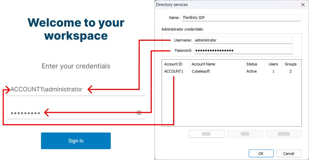Select the ACCOUNT1 row in the accounts list
The width and height of the screenshot is (309, 160).
[232, 71]
